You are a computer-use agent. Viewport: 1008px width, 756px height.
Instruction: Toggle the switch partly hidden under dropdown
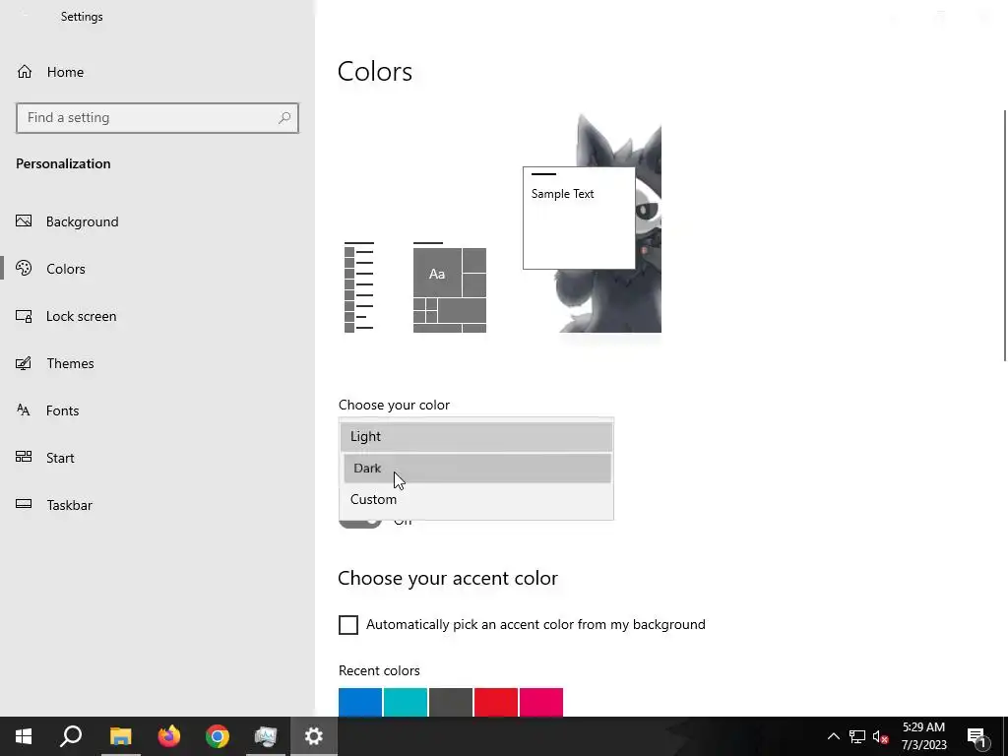pyautogui.click(x=360, y=524)
